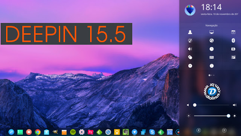The width and height of the screenshot is (241, 136).
Task: Toggle Wi-Fi quick switch at the panel bottom
Action: 224,130
